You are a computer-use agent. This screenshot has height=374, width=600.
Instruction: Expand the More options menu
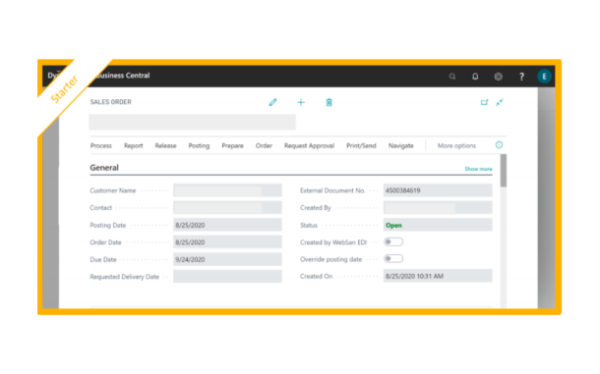point(456,145)
